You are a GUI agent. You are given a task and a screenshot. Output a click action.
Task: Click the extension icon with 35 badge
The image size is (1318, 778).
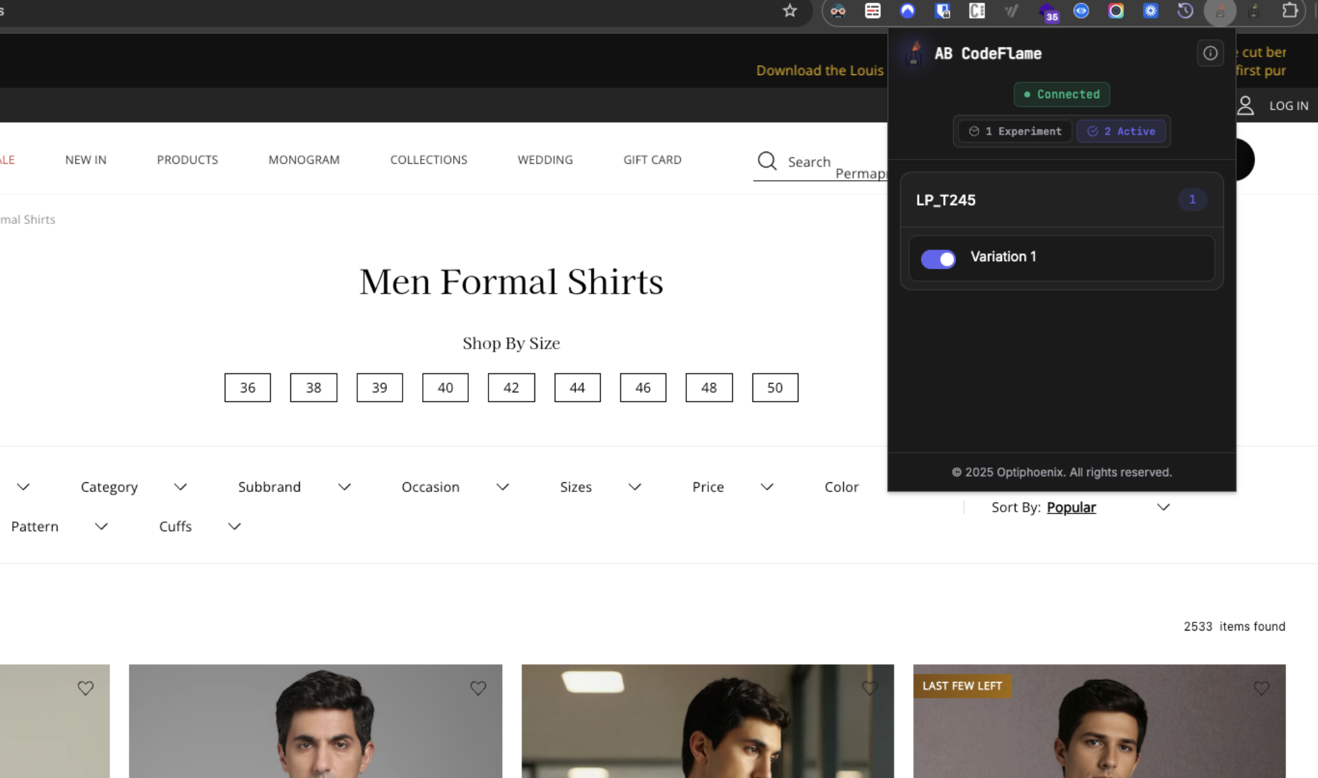pyautogui.click(x=1047, y=12)
